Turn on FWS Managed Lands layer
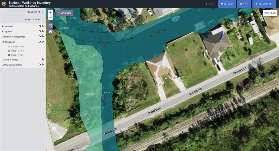Screen dimensions: 279x151 click(3, 65)
